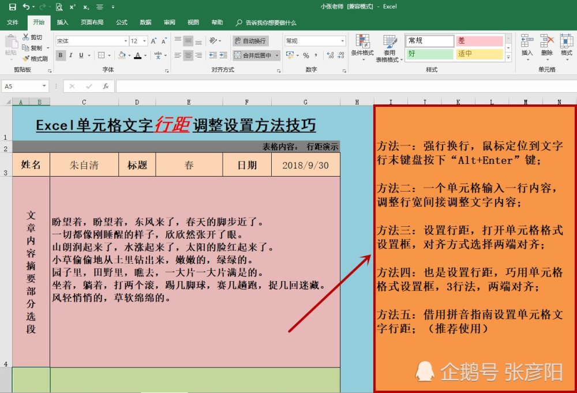Open Format as Table (套用表格格式) icon
577x393 pixels.
(389, 41)
